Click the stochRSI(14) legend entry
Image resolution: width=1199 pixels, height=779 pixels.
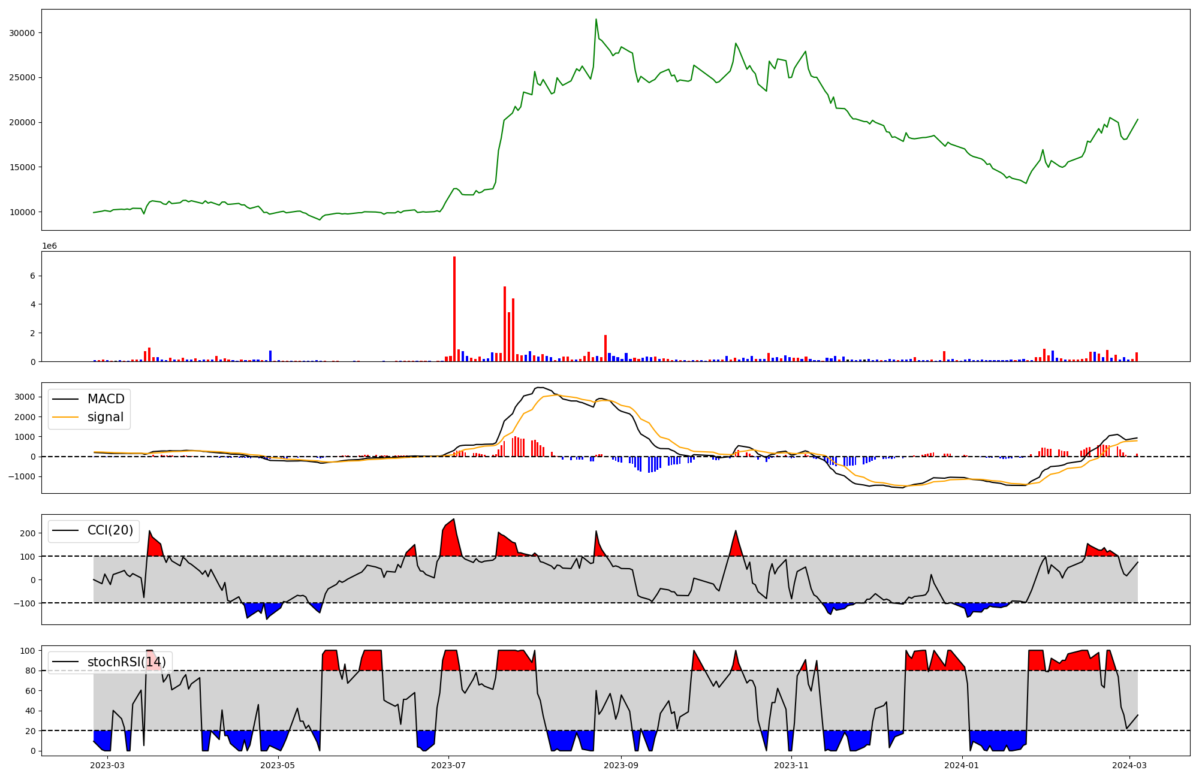[126, 662]
